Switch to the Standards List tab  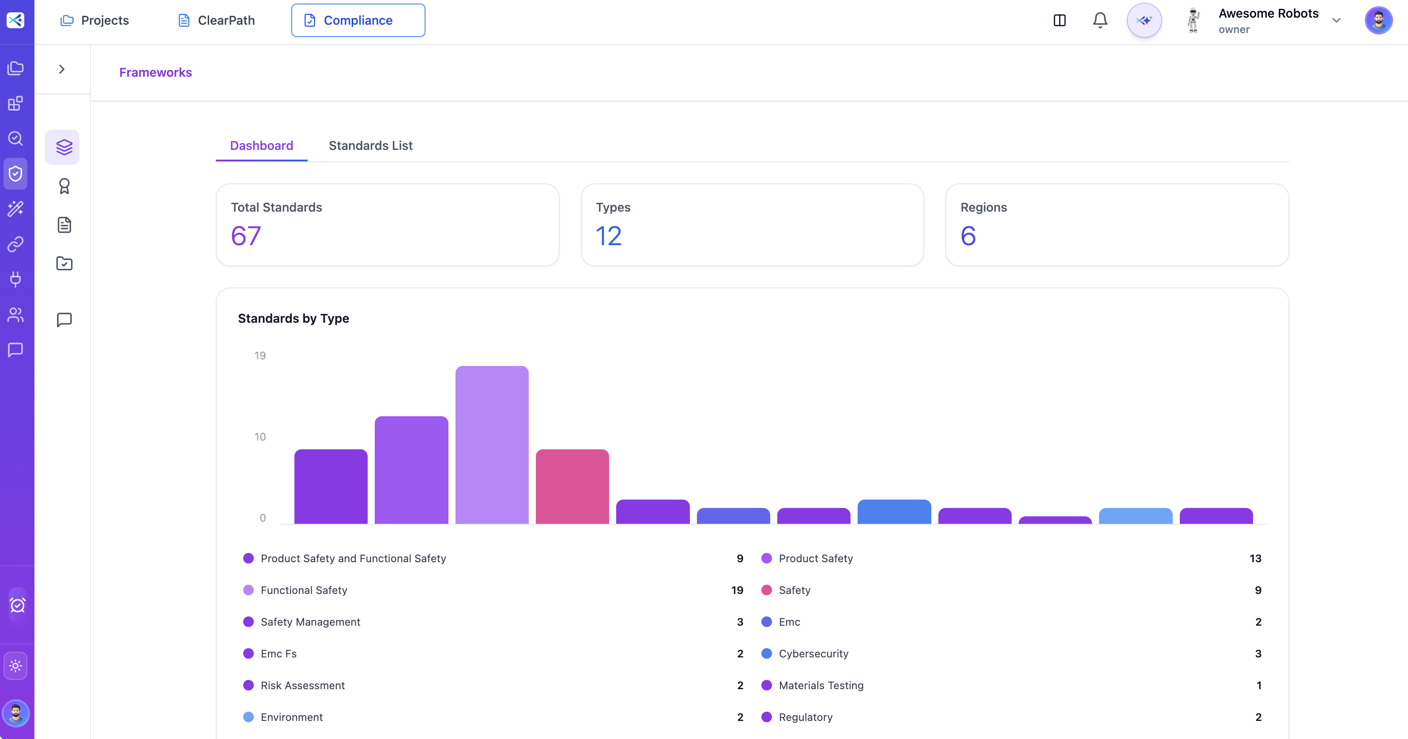370,146
